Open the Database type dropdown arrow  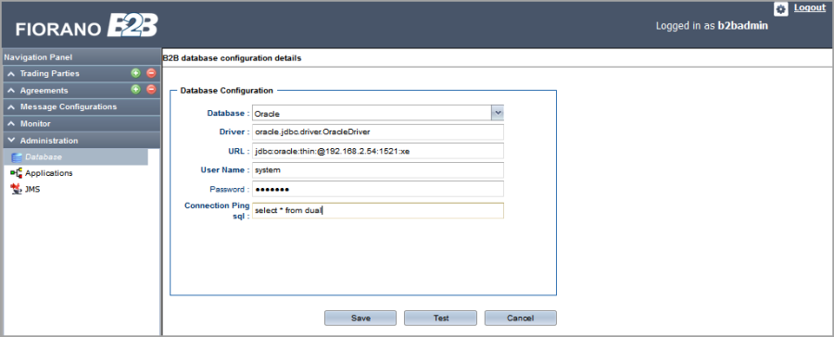click(498, 113)
